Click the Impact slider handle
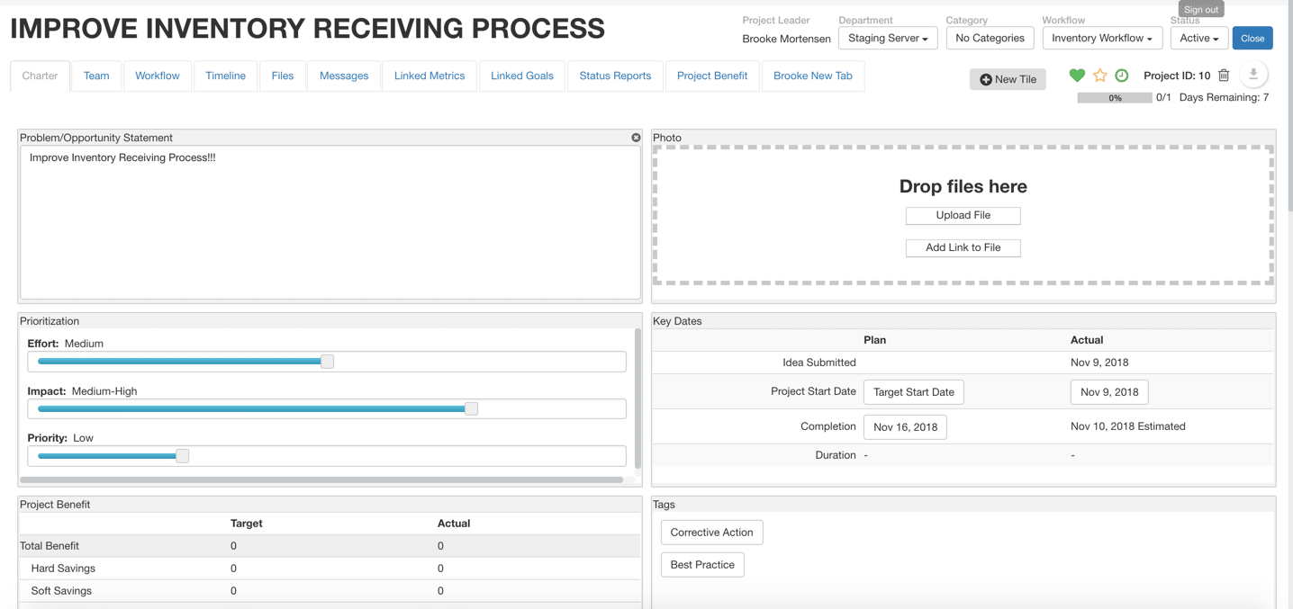 [471, 408]
